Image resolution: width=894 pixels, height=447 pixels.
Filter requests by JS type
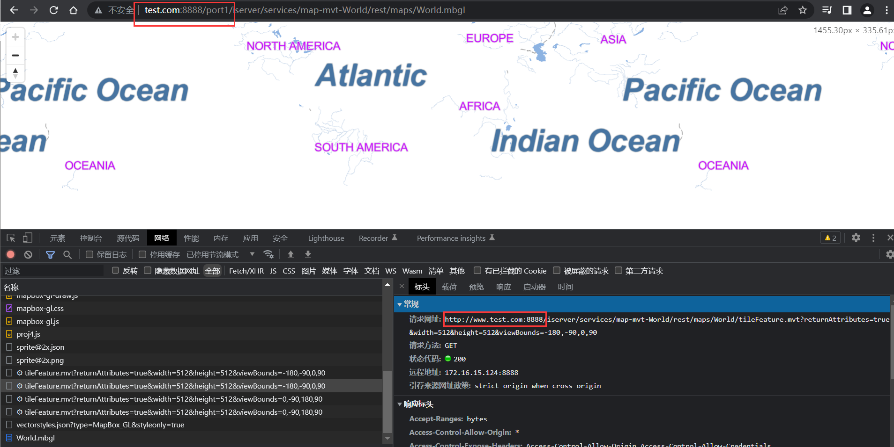pos(273,271)
